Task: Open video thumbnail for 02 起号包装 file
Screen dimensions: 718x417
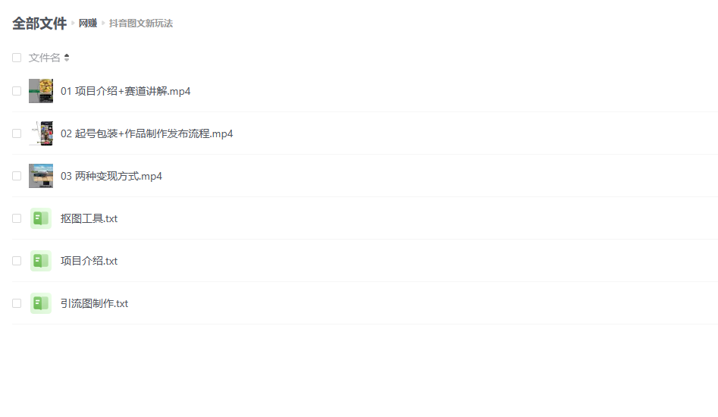Action: (41, 133)
